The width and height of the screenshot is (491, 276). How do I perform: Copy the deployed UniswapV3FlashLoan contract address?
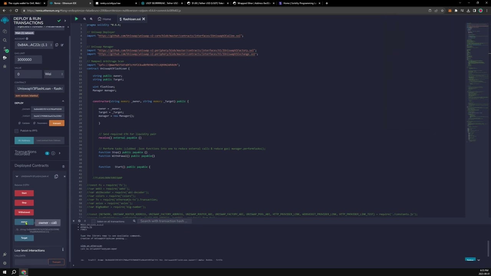click(56, 176)
